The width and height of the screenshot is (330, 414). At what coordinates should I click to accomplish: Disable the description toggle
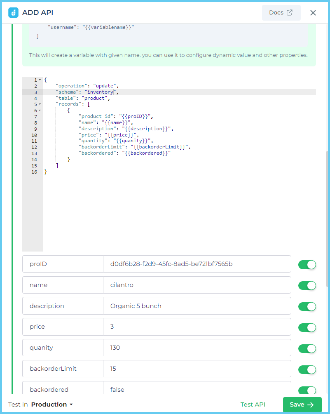coord(307,306)
